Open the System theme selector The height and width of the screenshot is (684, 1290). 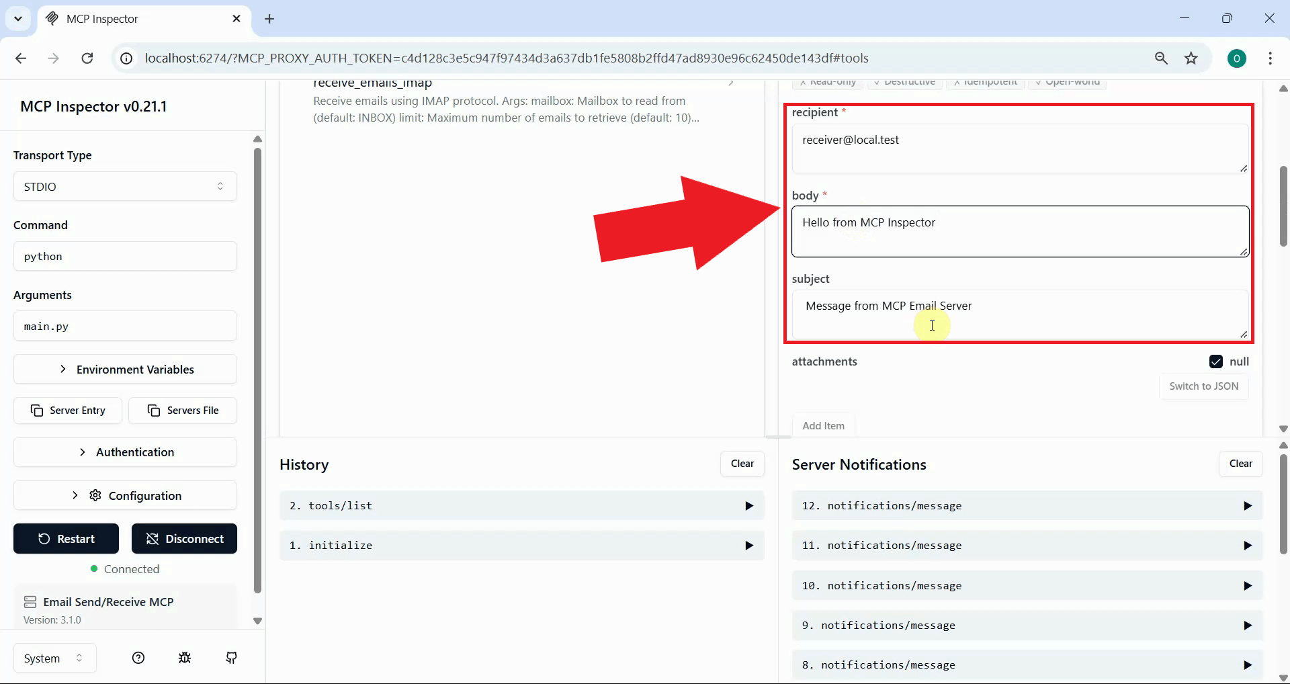(x=54, y=658)
